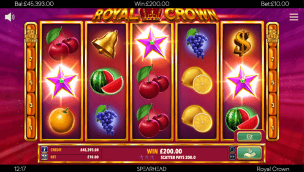Click the 10 Lines Fixed left badge
Screen dimensions: 304x172
pos(31,36)
